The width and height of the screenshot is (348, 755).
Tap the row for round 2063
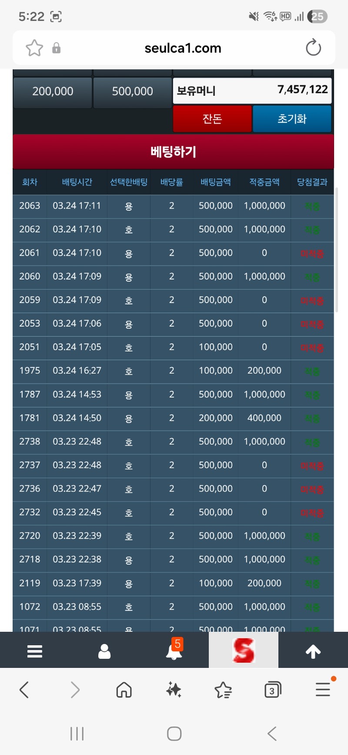point(173,206)
